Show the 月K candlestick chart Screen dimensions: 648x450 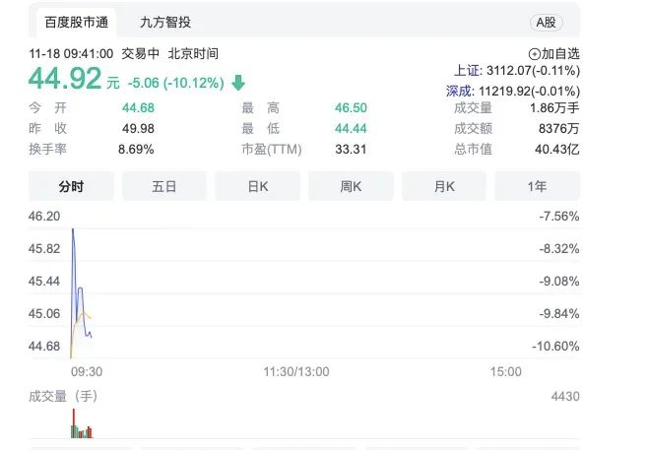443,186
